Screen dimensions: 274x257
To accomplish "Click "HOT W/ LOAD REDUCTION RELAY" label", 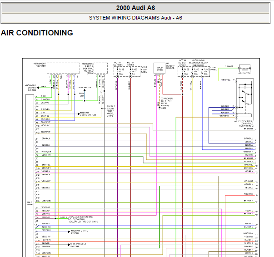I will click(198, 63).
